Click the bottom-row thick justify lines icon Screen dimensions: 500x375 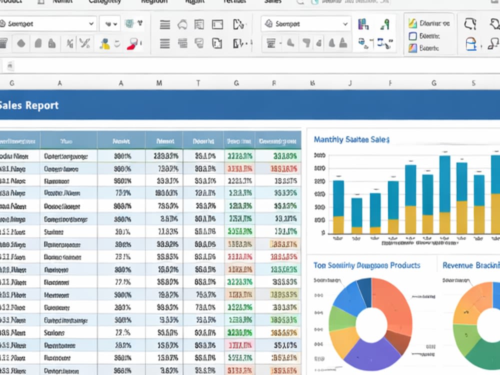click(165, 43)
